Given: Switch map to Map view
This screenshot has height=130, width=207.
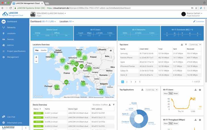Looking at the screenshot, I should click(37, 50).
